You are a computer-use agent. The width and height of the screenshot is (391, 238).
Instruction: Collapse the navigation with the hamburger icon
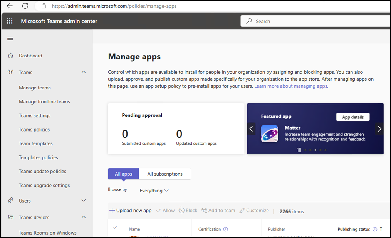tap(10, 38)
